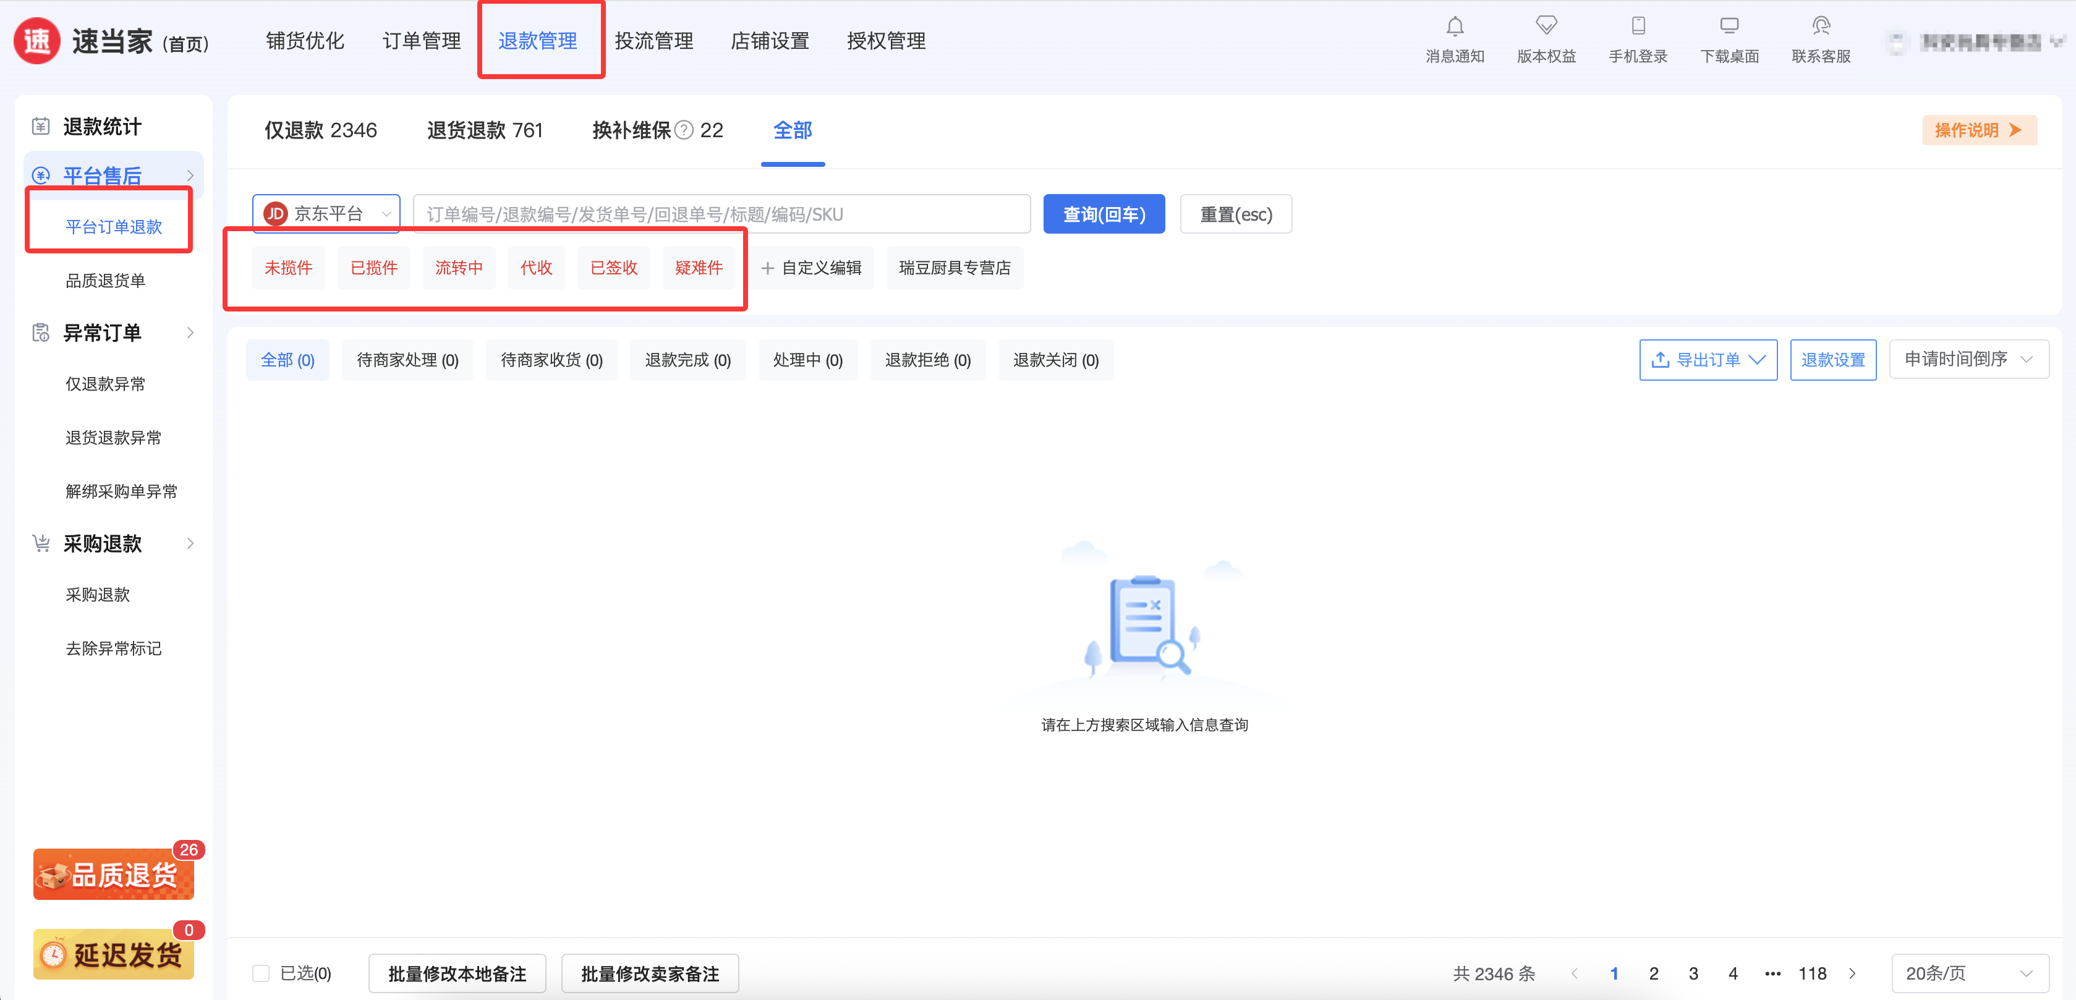
Task: Open the 订单管理 top menu
Action: click(422, 40)
